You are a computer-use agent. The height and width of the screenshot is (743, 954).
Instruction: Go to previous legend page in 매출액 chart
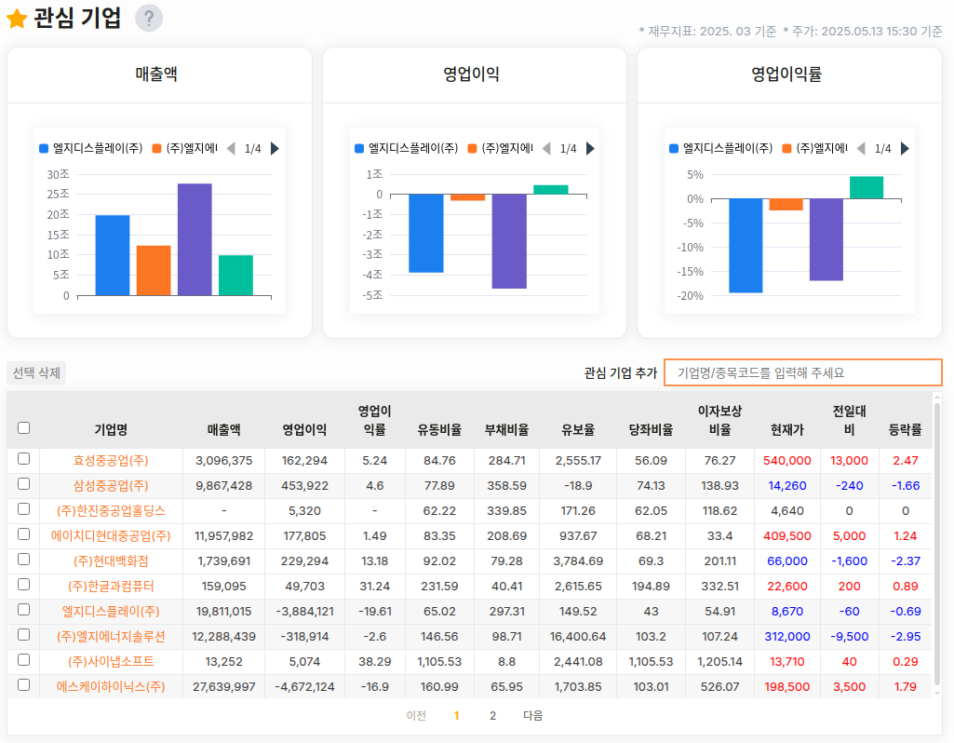tap(231, 148)
